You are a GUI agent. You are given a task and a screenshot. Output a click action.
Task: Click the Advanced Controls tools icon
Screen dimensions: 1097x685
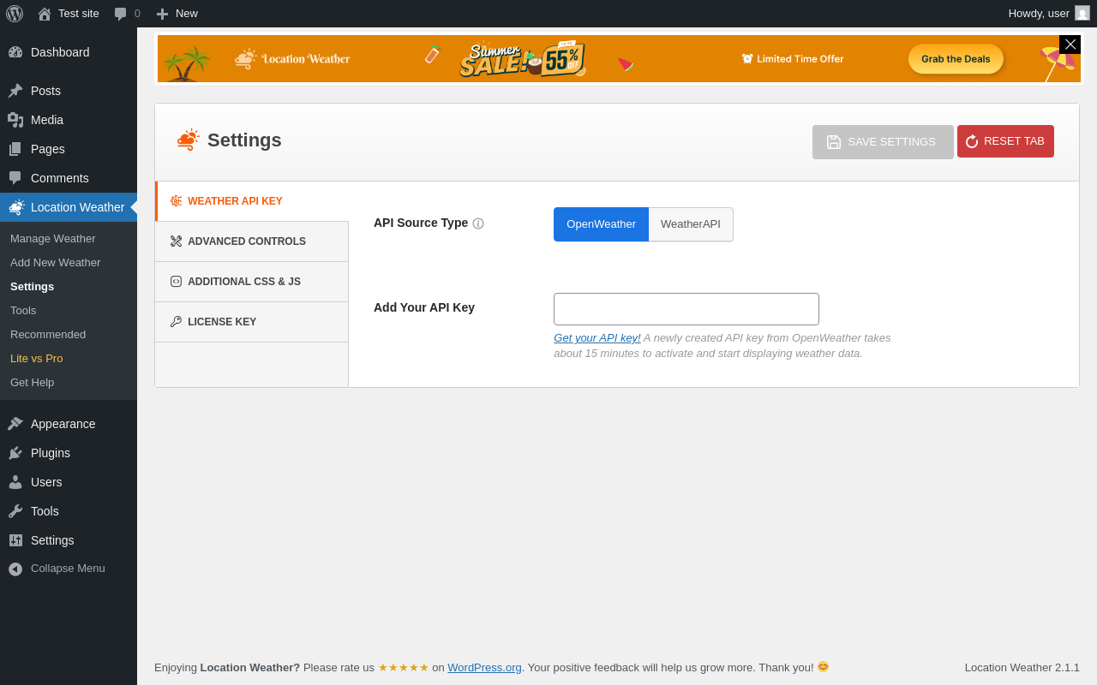pyautogui.click(x=176, y=241)
